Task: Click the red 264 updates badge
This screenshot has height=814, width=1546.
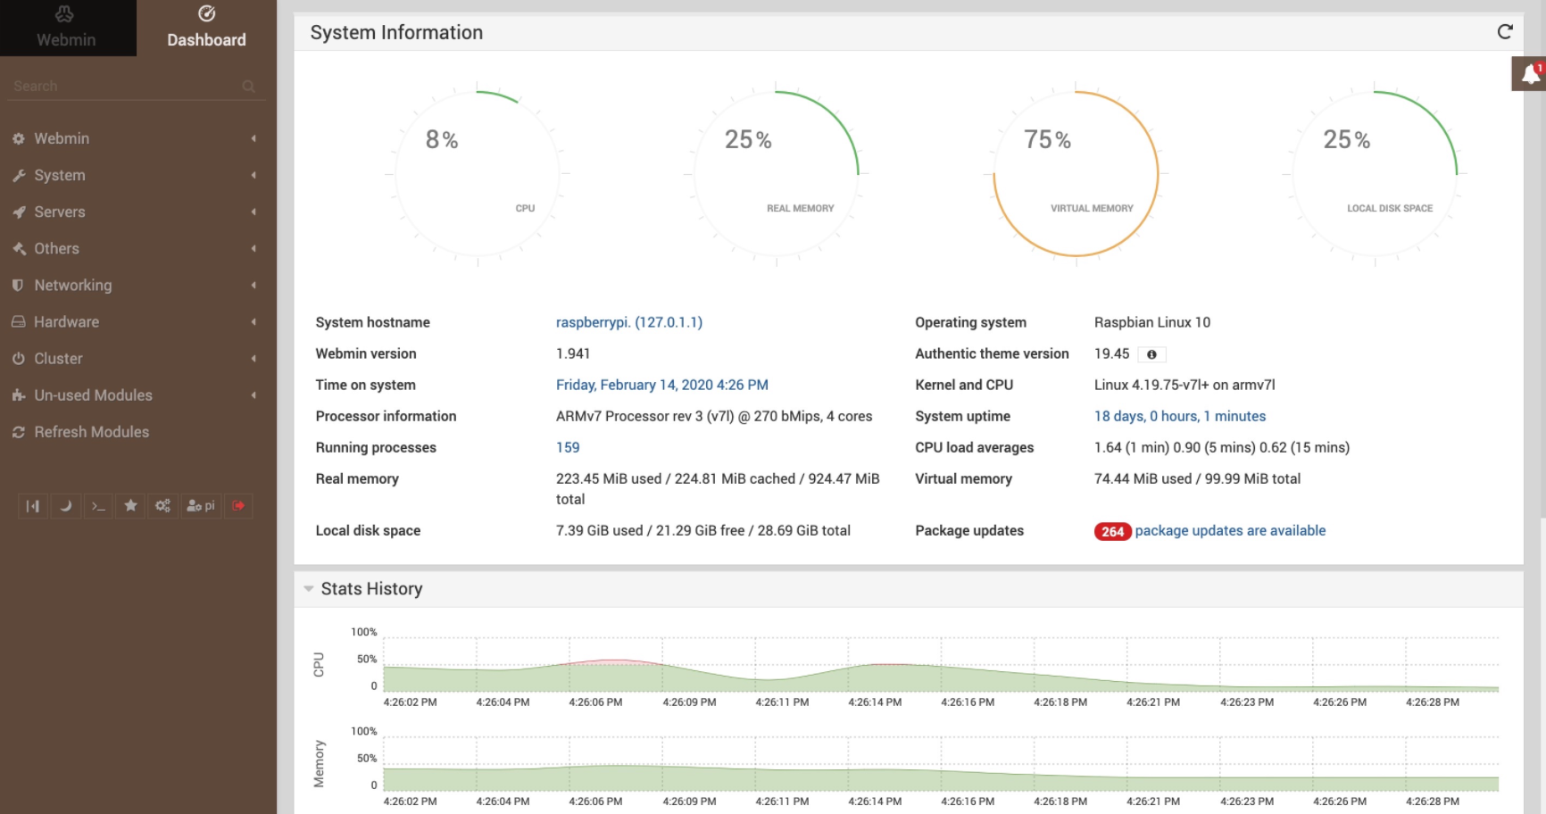Action: click(1112, 531)
